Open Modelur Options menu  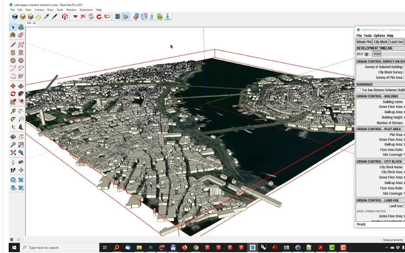click(x=379, y=36)
